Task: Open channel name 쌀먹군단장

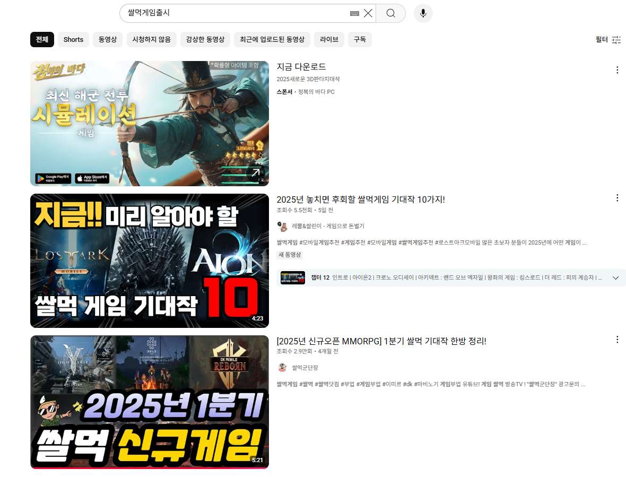Action: tap(305, 368)
